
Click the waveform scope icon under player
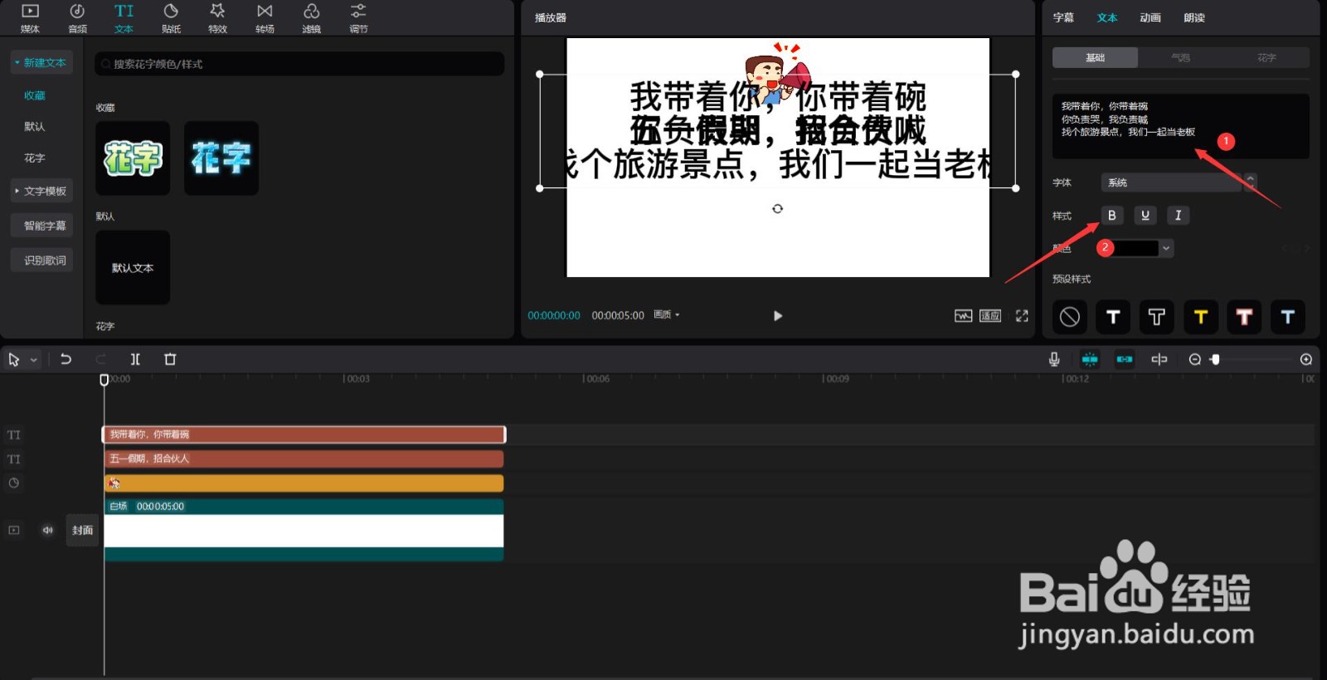pyautogui.click(x=963, y=316)
